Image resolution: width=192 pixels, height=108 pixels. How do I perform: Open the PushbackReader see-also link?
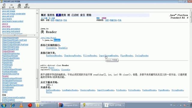coord(149,90)
